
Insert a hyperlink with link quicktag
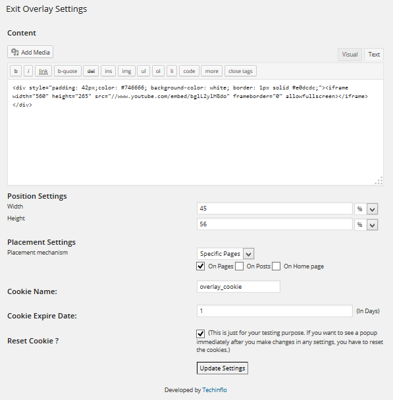[43, 71]
